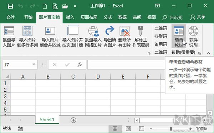Switch to Page Break Preview
Viewport: 214px width, 133px height.
pyautogui.click(x=142, y=128)
